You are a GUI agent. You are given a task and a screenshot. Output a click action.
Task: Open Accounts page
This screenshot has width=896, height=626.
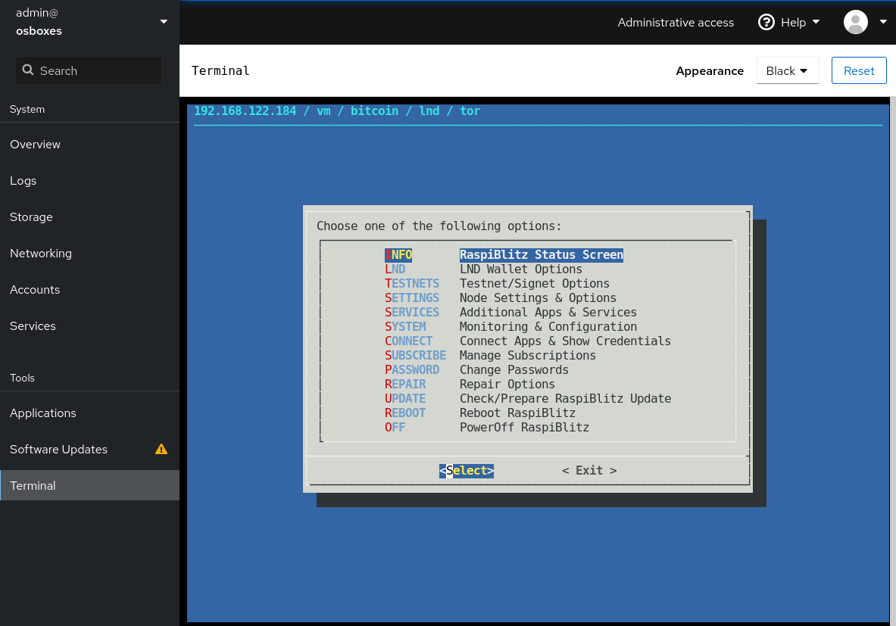[89, 290]
